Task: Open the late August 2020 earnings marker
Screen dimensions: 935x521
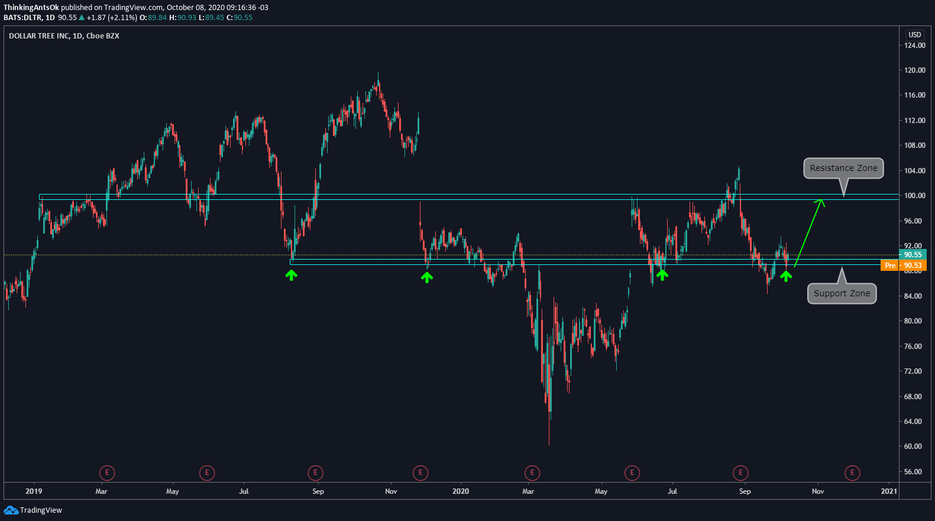Action: 740,473
